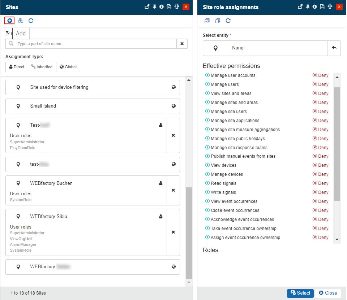Click in the site name search field
Image resolution: width=347 pixels, height=300 pixels.
click(x=96, y=44)
